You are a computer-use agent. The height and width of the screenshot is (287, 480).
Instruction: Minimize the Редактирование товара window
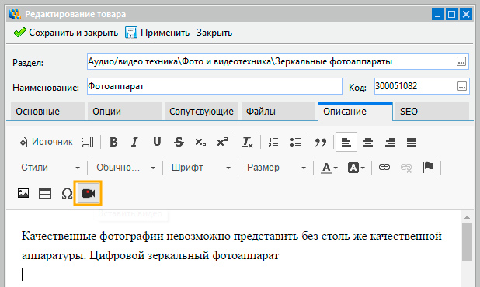[437, 15]
